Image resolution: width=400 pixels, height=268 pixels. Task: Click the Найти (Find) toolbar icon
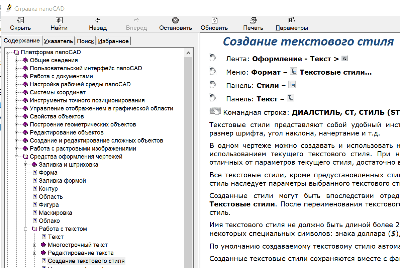click(x=59, y=20)
